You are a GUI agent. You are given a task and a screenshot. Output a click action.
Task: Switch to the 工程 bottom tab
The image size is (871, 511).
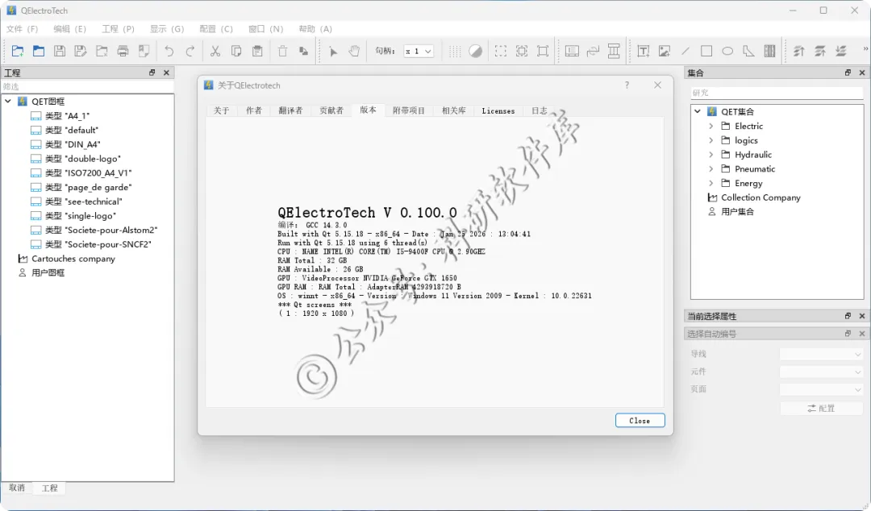(x=49, y=488)
